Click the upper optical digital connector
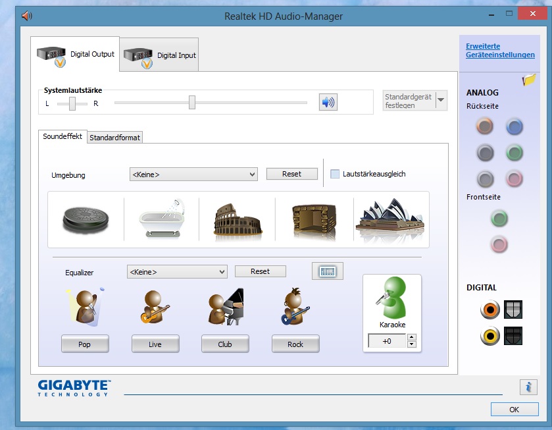Viewport: 552px width, 430px height. 513,309
